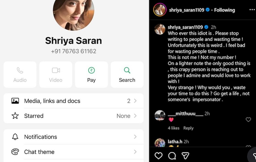The height and width of the screenshot is (162, 256).
Task: Open three-dot more options menu
Action: point(252,10)
